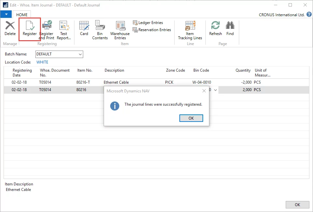Open the item Card

(x=84, y=29)
